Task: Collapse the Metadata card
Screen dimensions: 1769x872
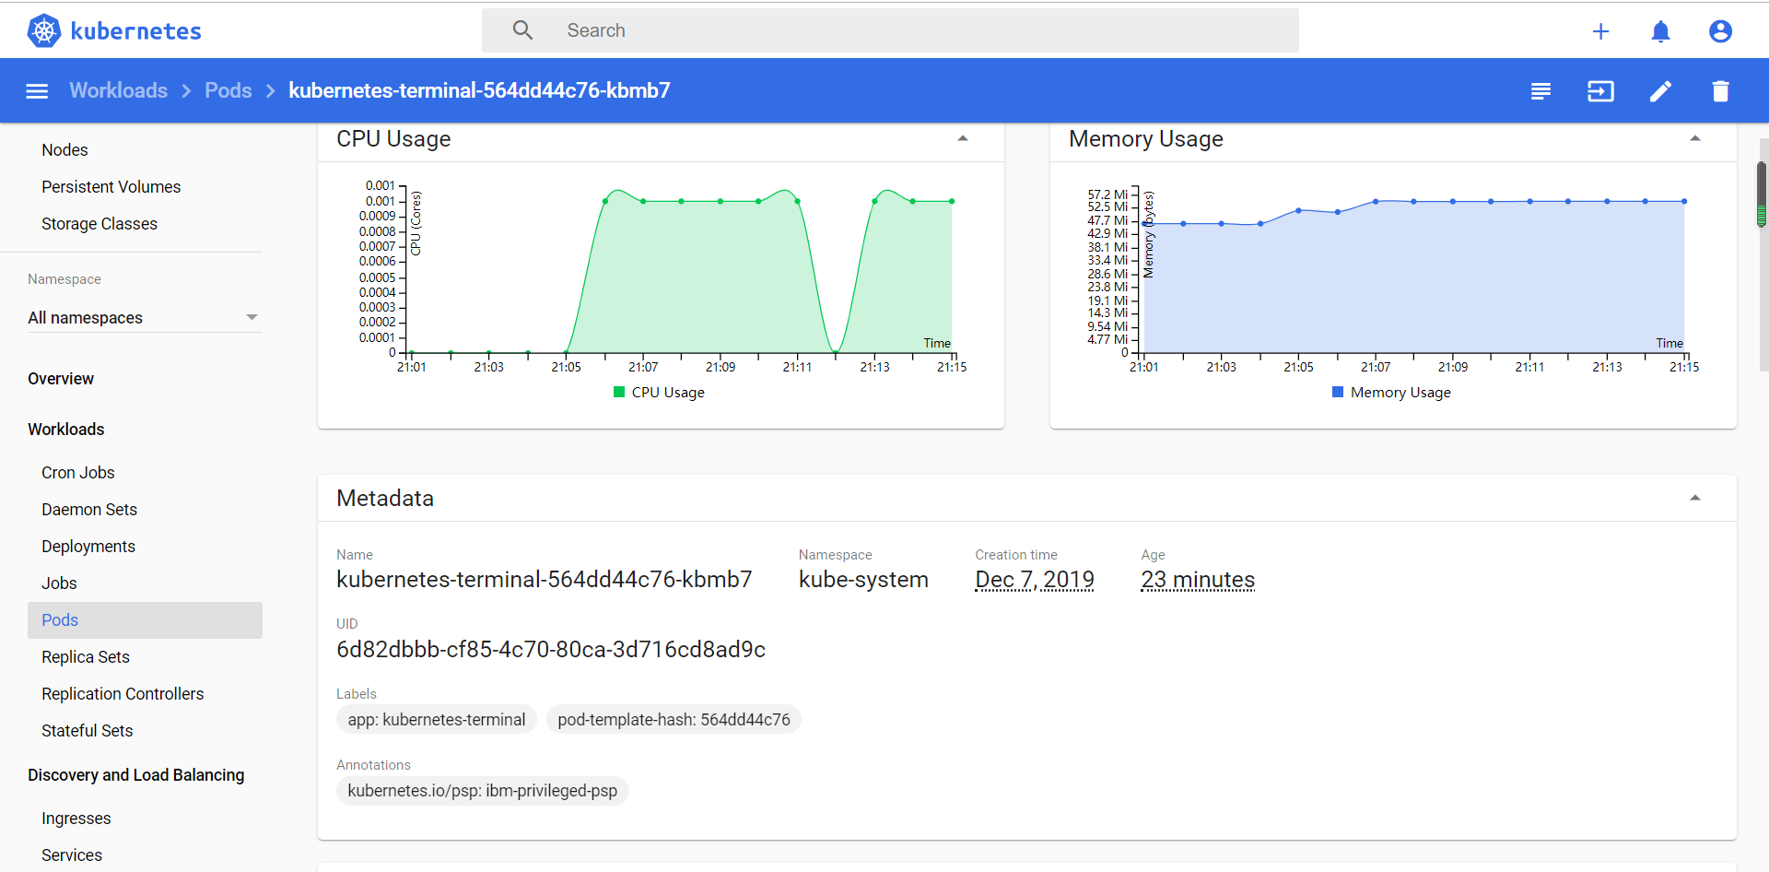Action: (x=1695, y=498)
